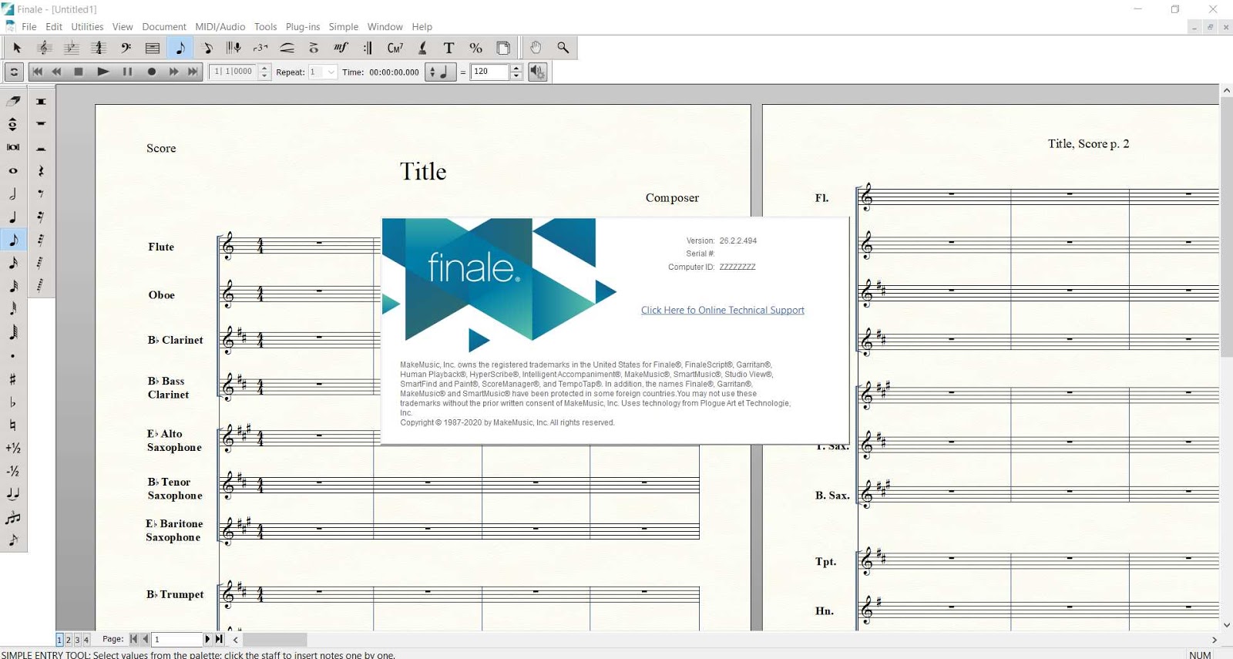Choose the quarter note duration
The image size is (1233, 659).
(x=13, y=217)
